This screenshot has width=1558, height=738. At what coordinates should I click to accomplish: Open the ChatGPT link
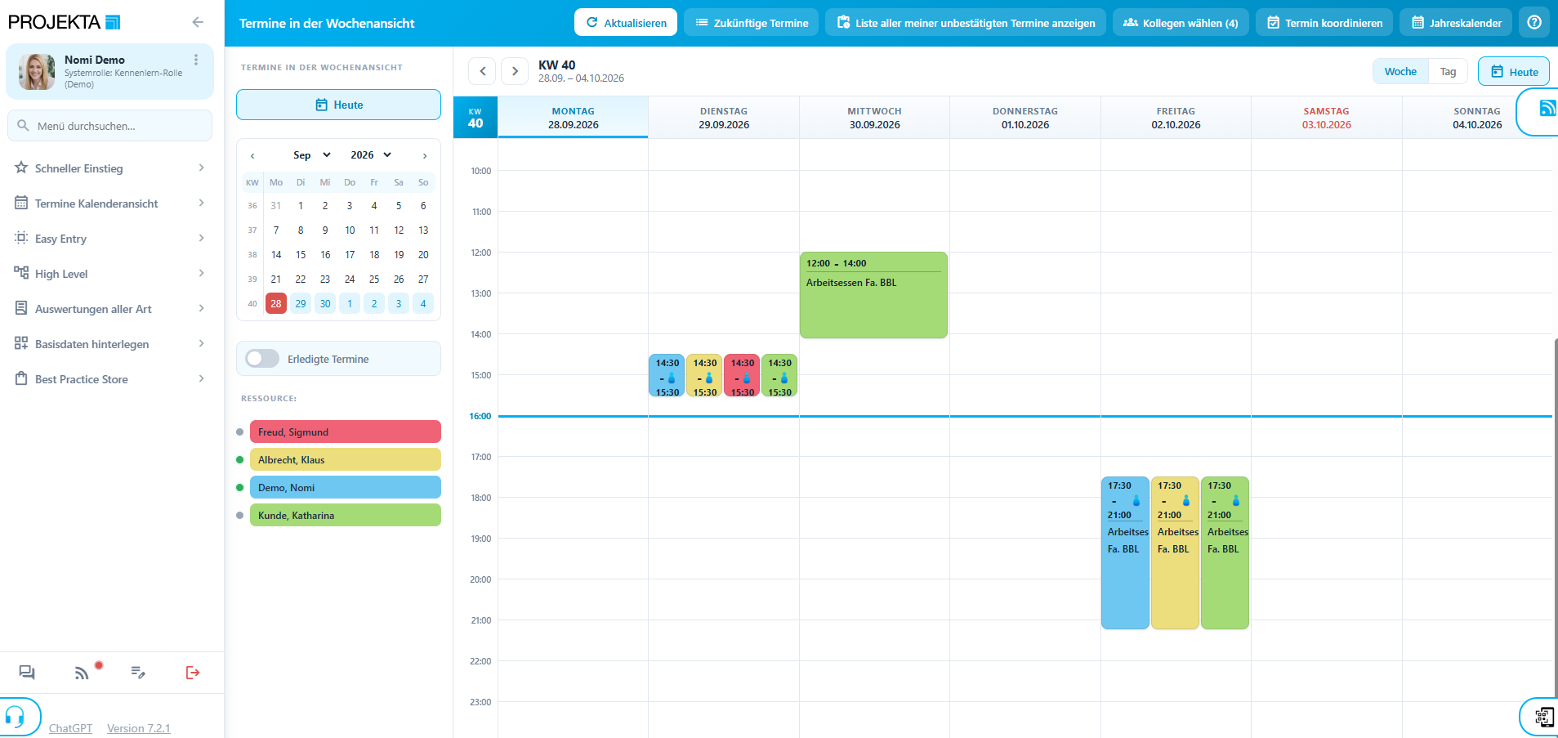click(70, 728)
